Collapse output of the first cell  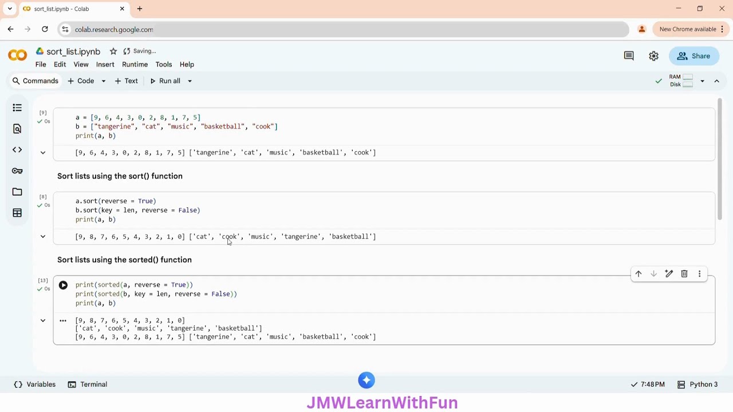click(x=43, y=153)
